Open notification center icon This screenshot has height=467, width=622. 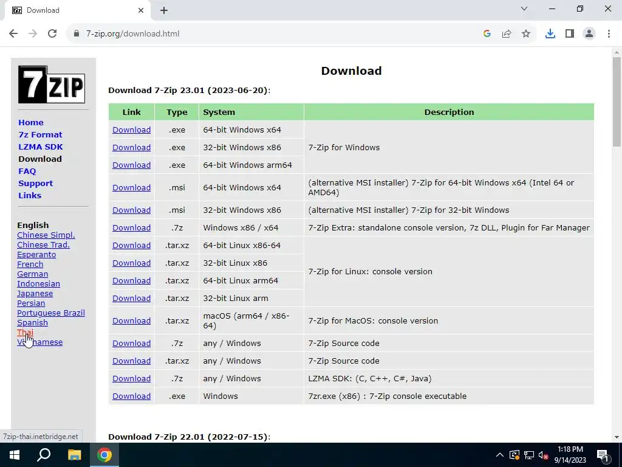click(603, 455)
